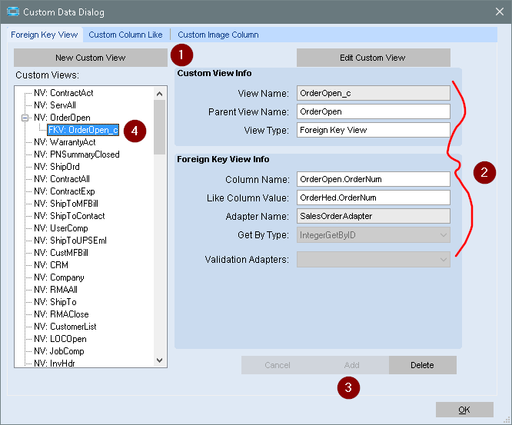Select NV: UserComp in the tree

point(61,228)
